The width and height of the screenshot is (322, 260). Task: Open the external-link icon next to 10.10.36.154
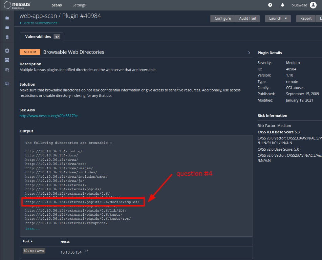87,252
